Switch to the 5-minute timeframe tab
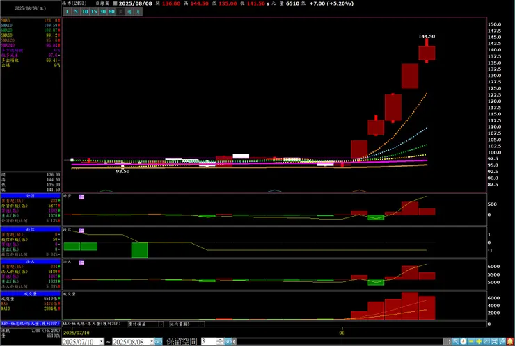 tap(76, 12)
